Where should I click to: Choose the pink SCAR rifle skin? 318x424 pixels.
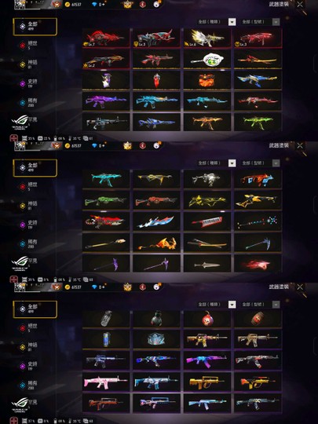click(106, 382)
